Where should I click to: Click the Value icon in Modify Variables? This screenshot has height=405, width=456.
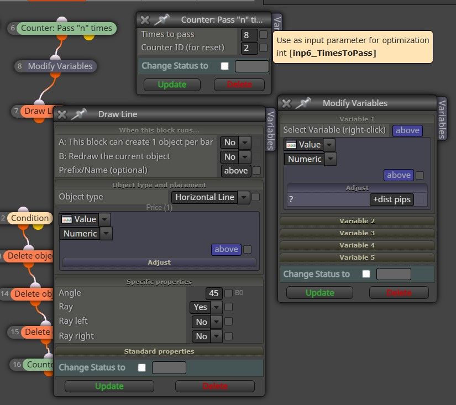coord(291,145)
